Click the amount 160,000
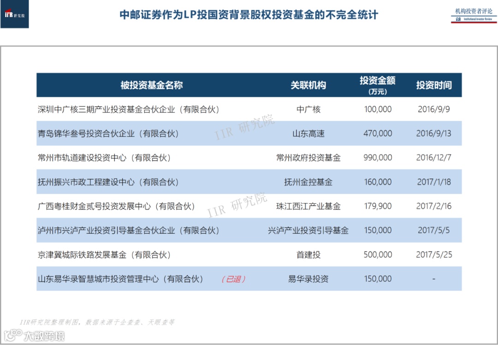This screenshot has height=345, width=498. click(378, 182)
